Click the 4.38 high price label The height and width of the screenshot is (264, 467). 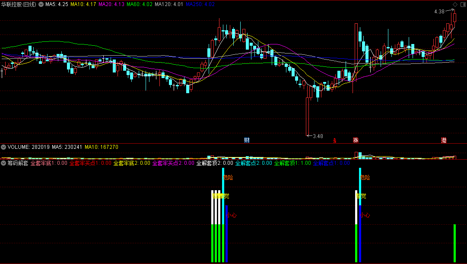[439, 12]
